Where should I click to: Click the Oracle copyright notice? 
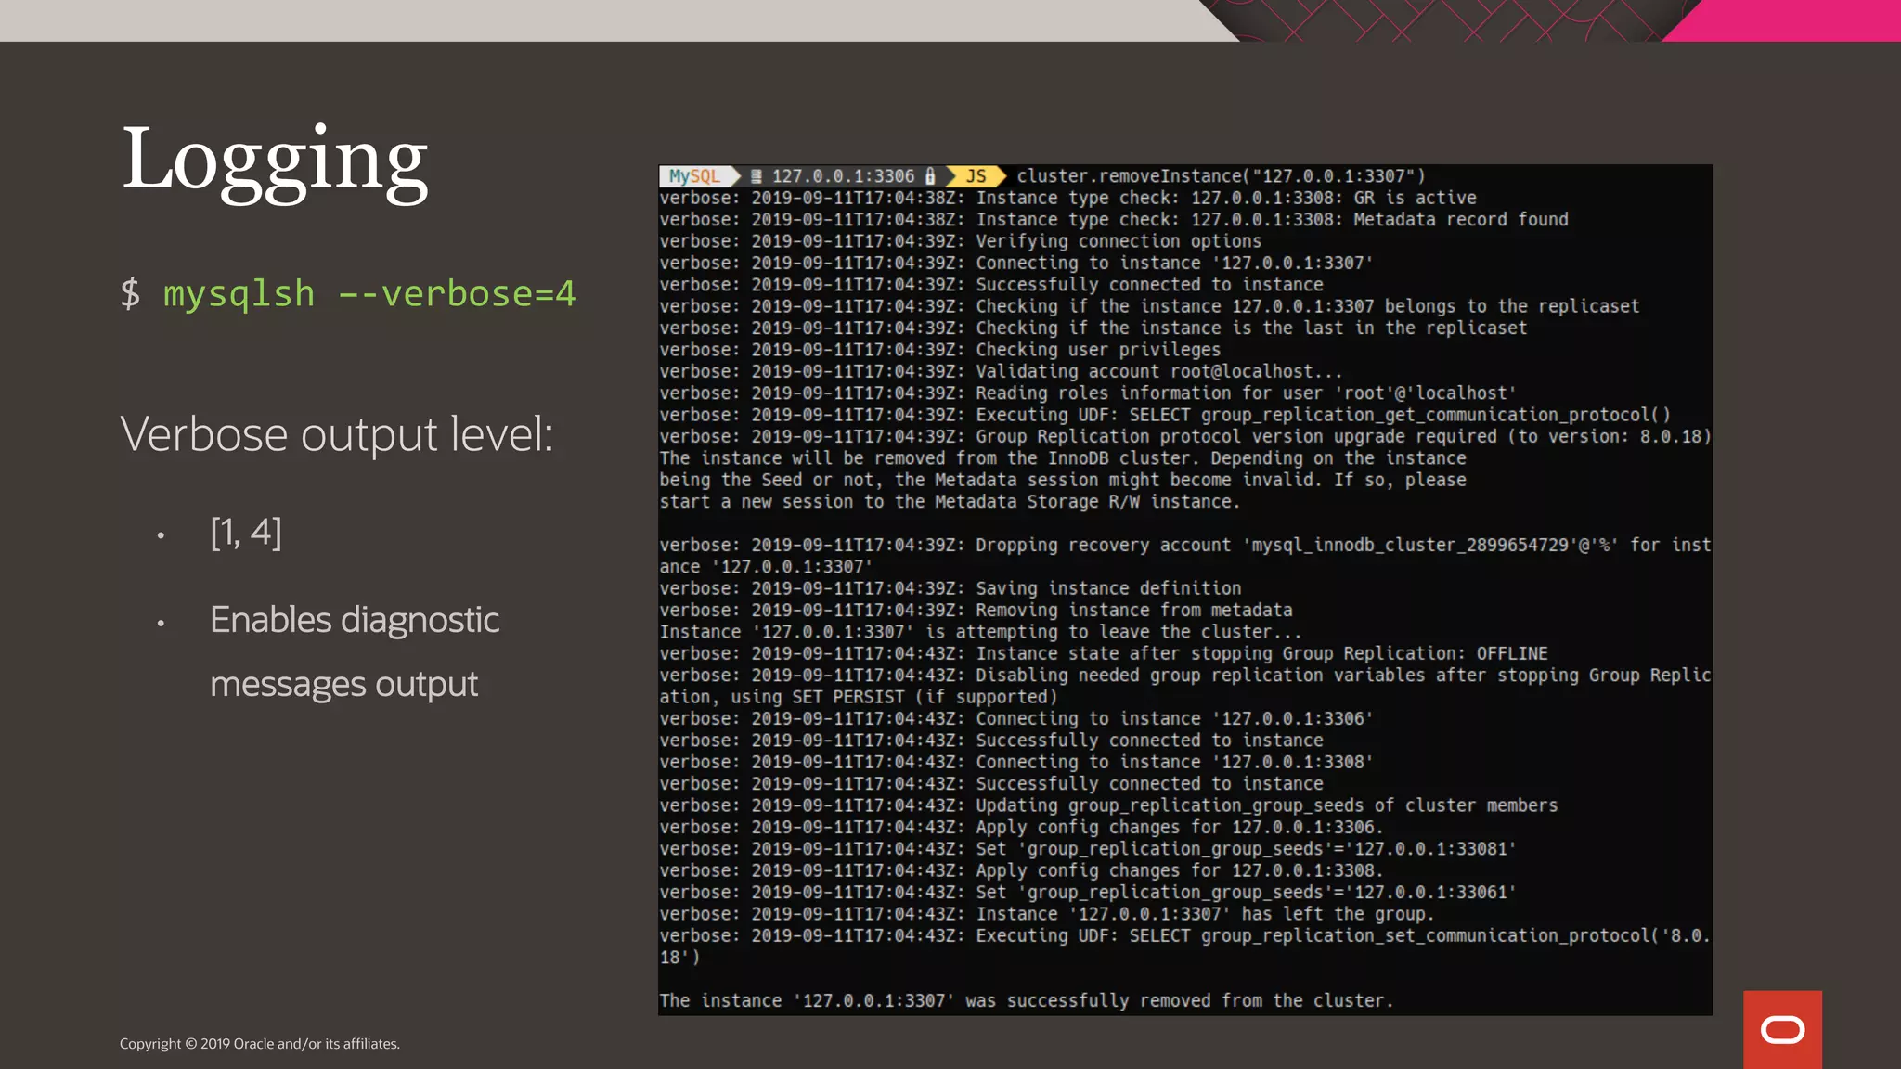pyautogui.click(x=260, y=1044)
